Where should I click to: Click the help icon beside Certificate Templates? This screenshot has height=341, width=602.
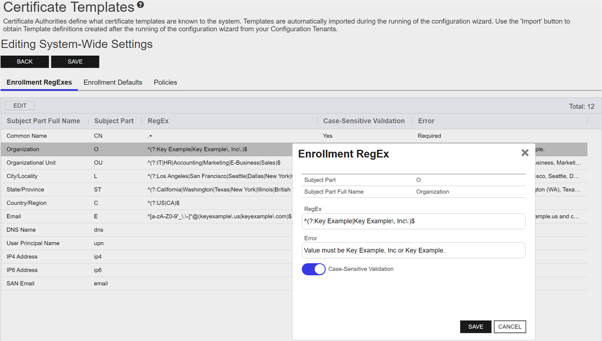[x=140, y=5]
